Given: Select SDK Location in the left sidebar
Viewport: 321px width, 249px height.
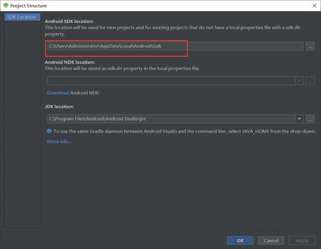Looking at the screenshot, I should pos(23,17).
